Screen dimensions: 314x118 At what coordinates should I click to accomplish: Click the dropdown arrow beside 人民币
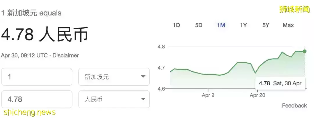point(143,99)
